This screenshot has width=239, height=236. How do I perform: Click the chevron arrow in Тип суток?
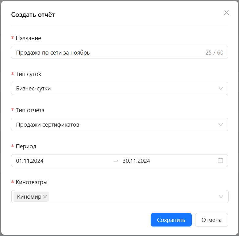click(221, 89)
